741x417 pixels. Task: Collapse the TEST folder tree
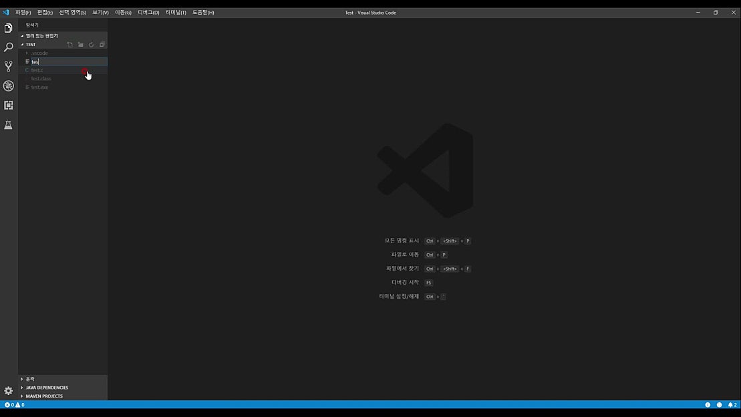pos(23,44)
